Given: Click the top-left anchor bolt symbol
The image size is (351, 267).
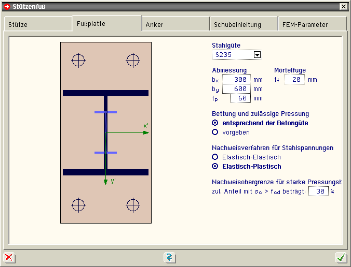Looking at the screenshot, I should pyautogui.click(x=78, y=60).
